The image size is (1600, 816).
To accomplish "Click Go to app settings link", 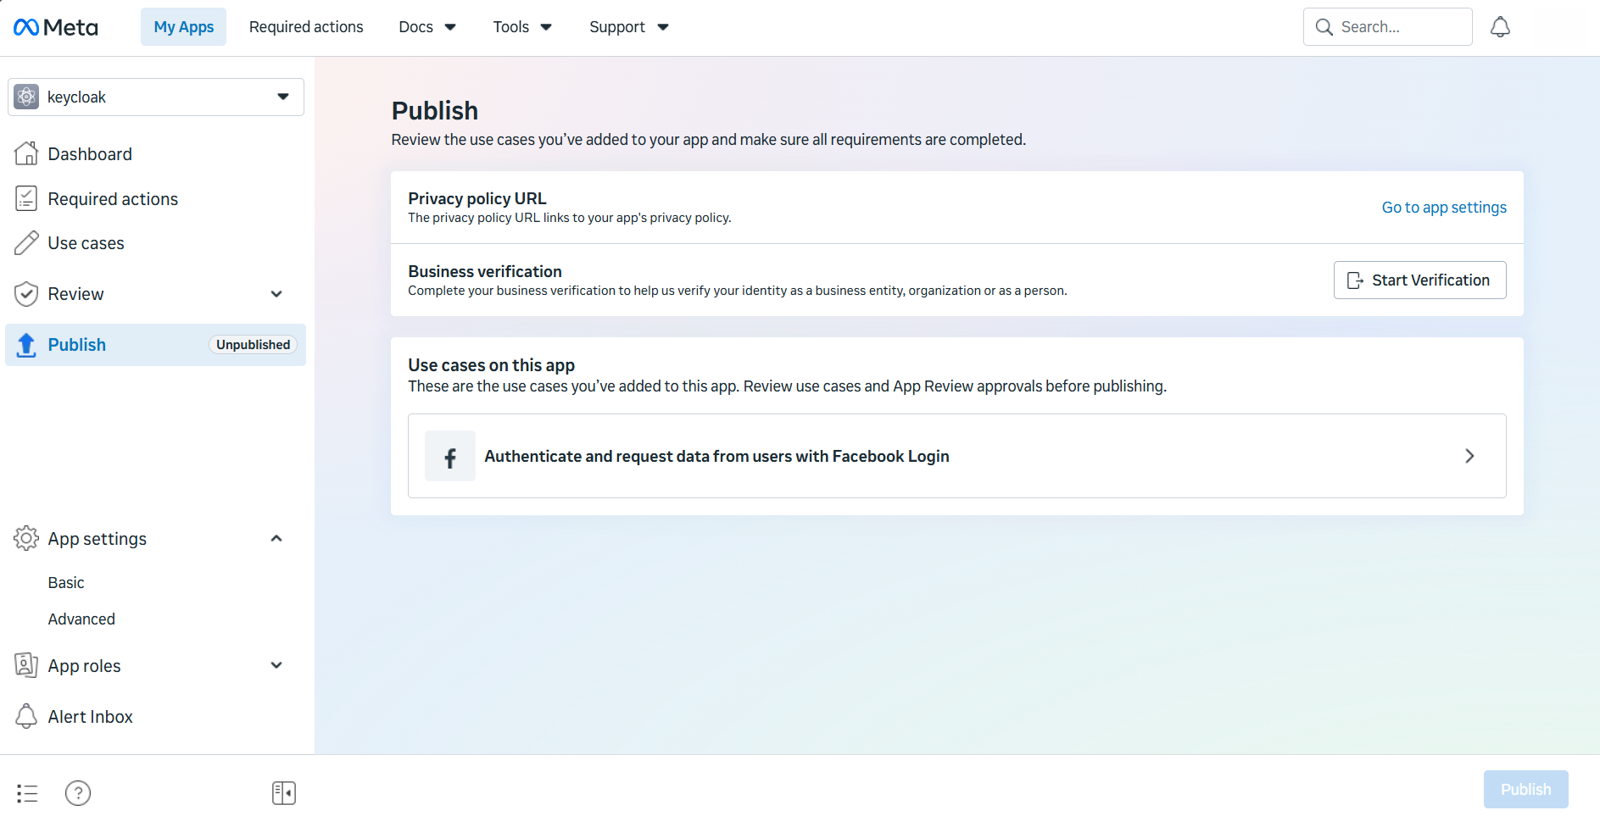I will pyautogui.click(x=1444, y=208).
